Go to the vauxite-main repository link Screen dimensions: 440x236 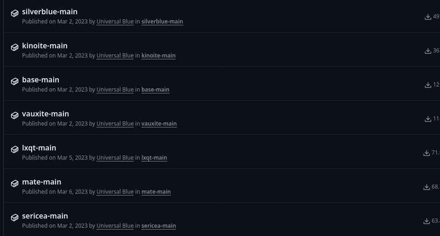click(159, 124)
